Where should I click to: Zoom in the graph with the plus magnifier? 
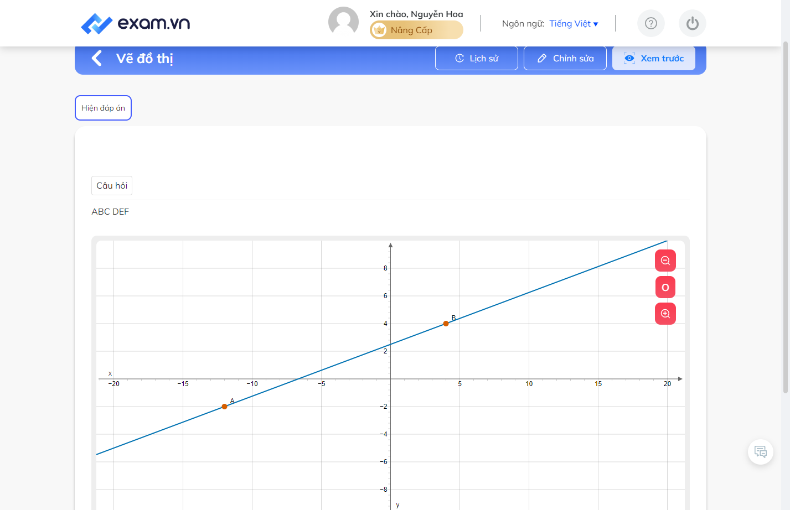pyautogui.click(x=665, y=314)
